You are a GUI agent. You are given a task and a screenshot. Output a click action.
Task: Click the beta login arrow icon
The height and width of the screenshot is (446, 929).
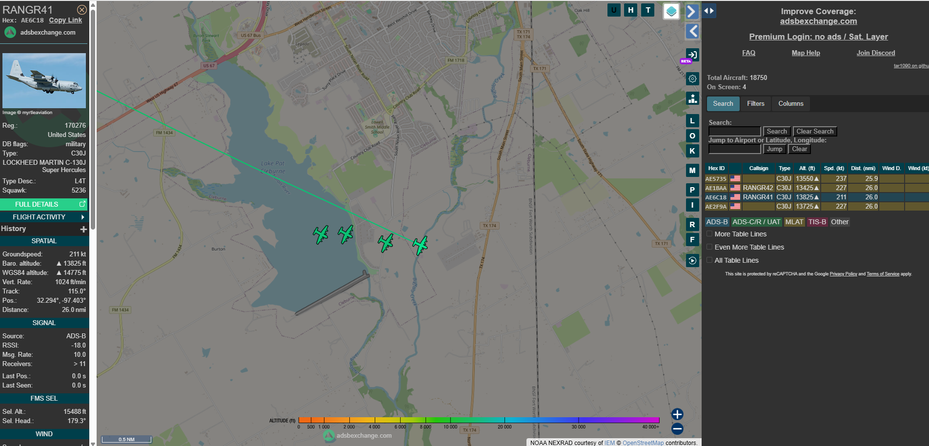pos(692,55)
